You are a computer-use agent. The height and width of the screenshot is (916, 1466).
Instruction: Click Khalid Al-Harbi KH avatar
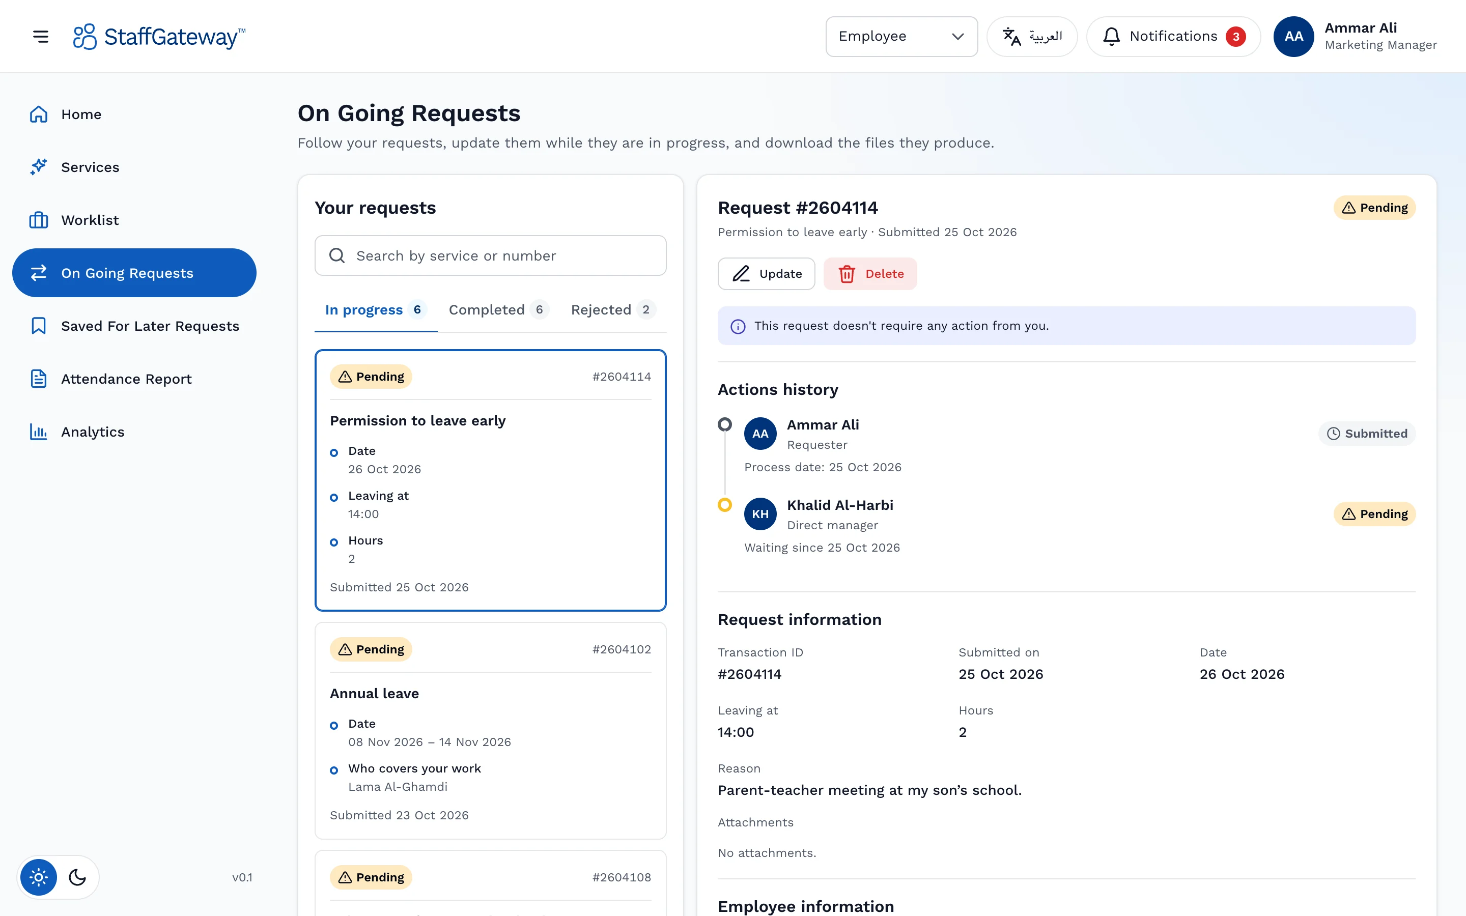point(760,514)
